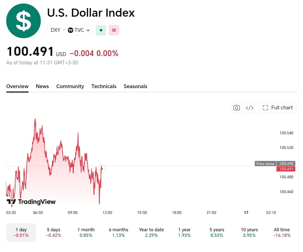Switch chart to 1 month range
Screen dimensions: 303x252
86,233
